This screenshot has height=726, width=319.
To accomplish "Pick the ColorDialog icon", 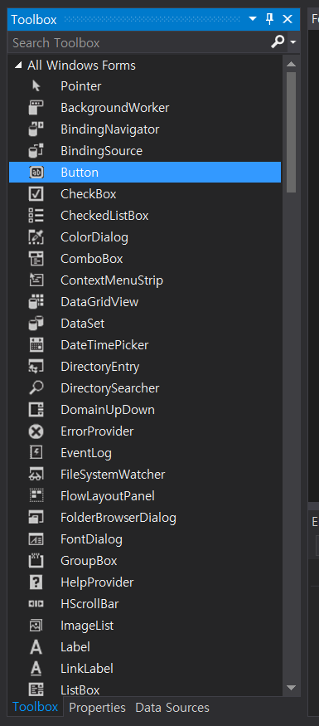I will pyautogui.click(x=36, y=237).
